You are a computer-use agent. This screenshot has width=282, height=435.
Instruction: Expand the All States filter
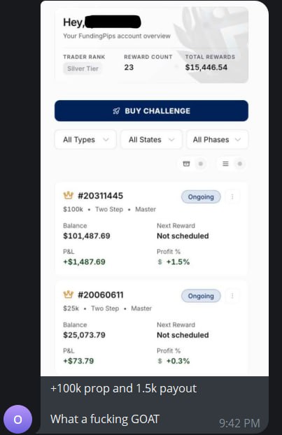151,140
